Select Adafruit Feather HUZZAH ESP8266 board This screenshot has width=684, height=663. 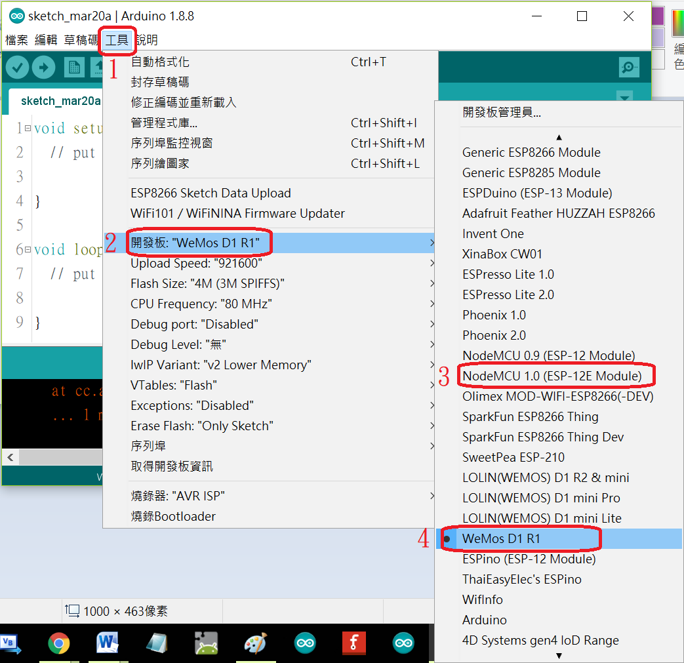point(559,213)
